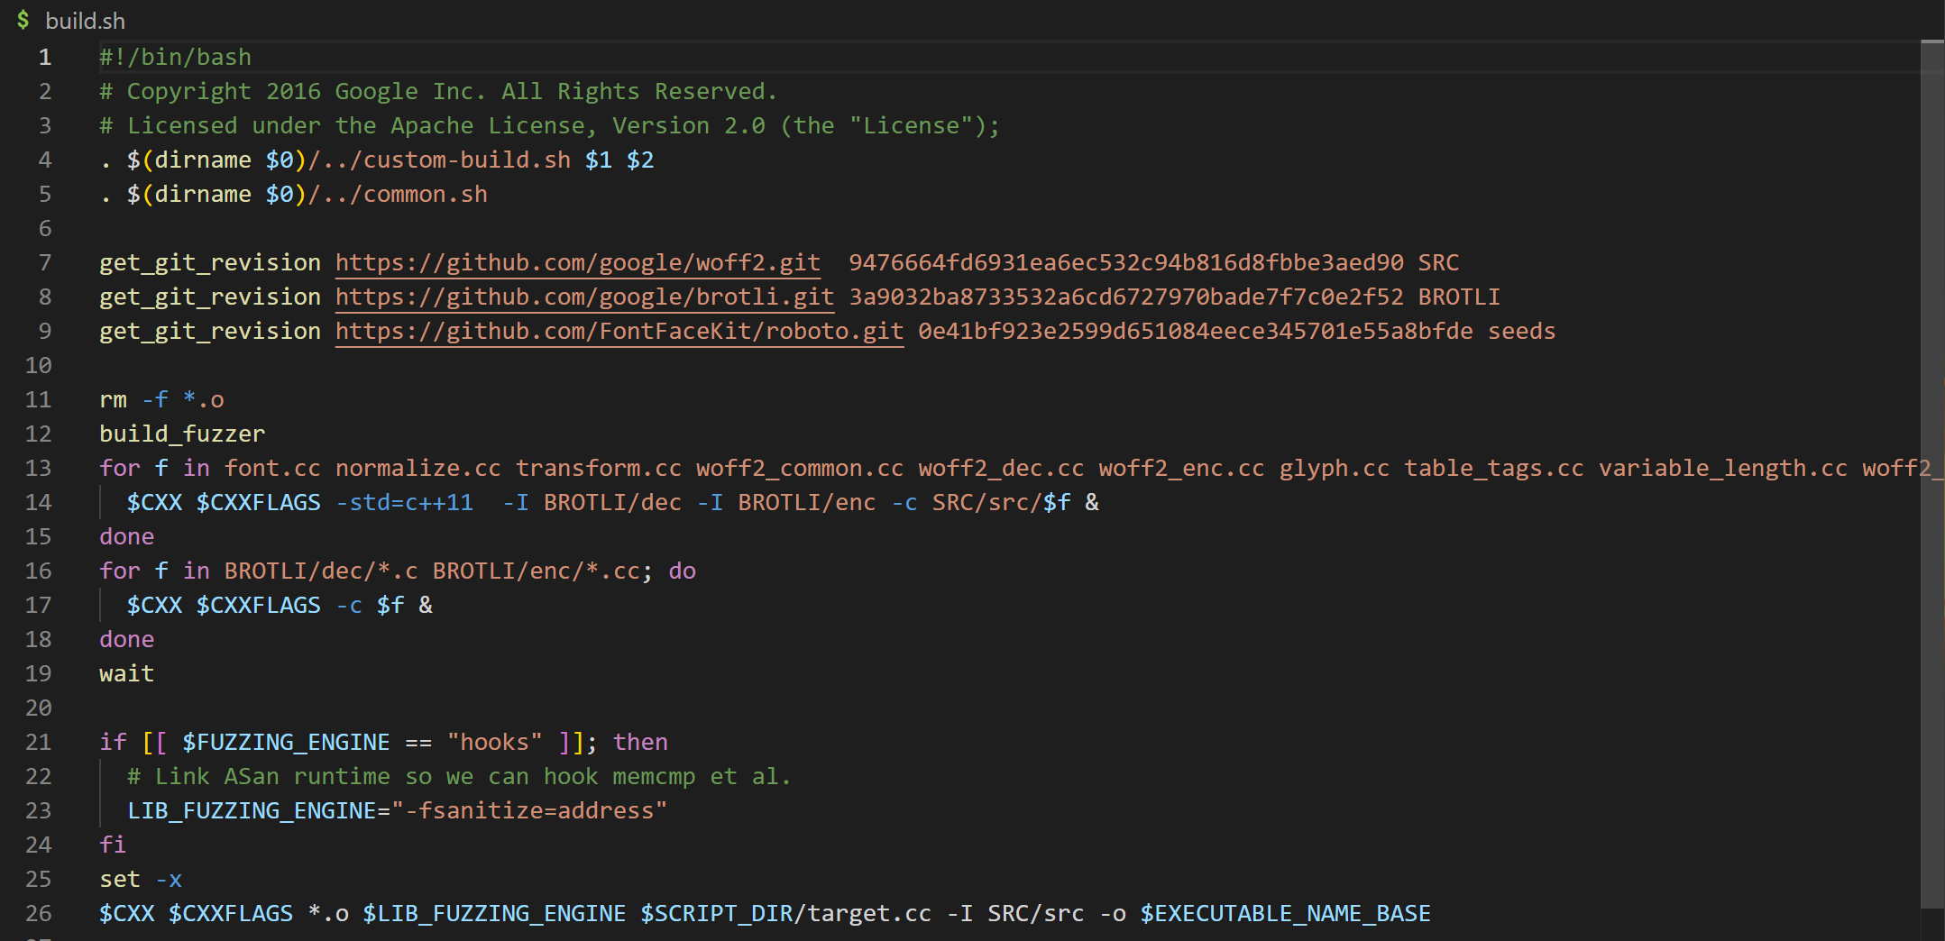Image resolution: width=1945 pixels, height=941 pixels.
Task: Click the 'rm -f *.o' command
Action: (x=161, y=399)
